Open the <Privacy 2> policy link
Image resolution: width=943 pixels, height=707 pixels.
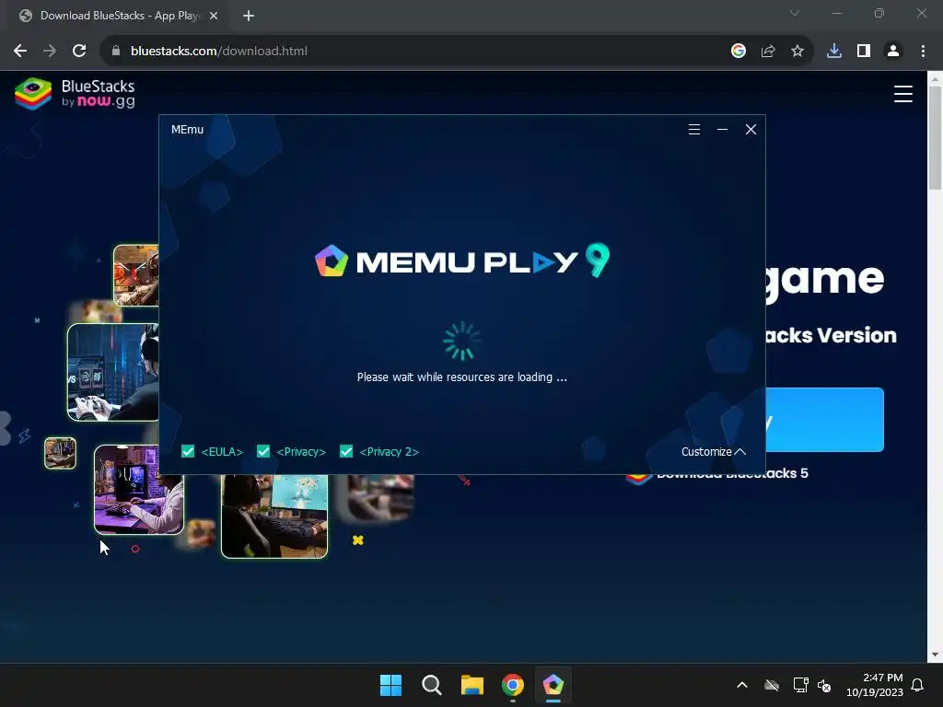(389, 451)
